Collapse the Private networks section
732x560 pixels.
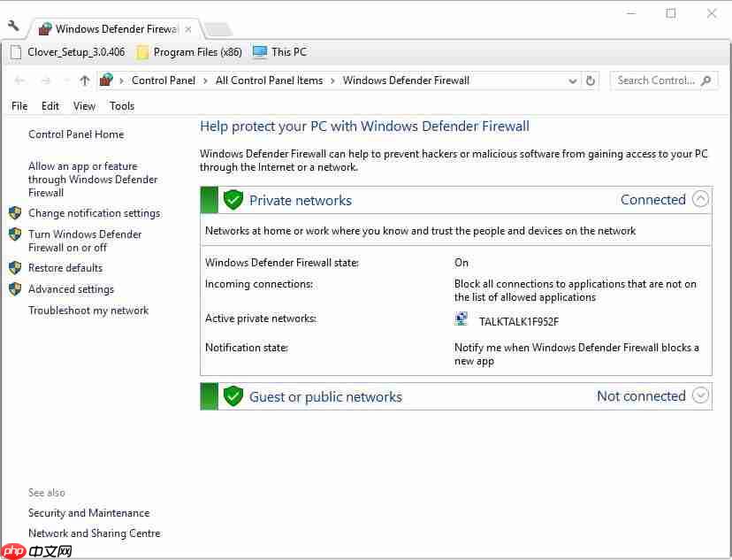click(x=700, y=199)
